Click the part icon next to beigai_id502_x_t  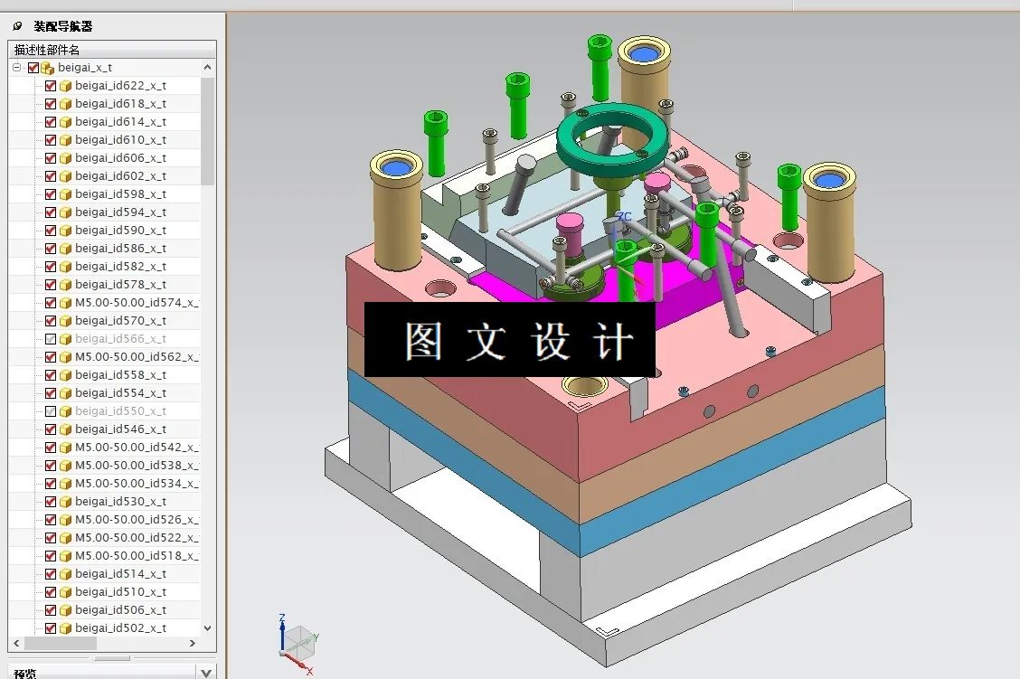64,627
